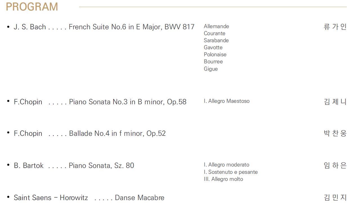Click performer name 김제니
The height and width of the screenshot is (206, 355).
pos(335,102)
